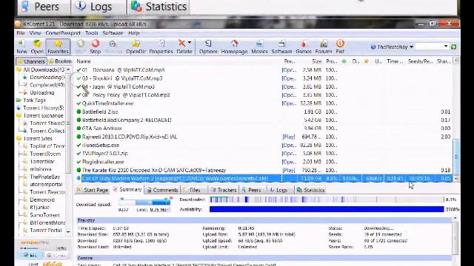Click the Software toolbar icon

click(281, 47)
